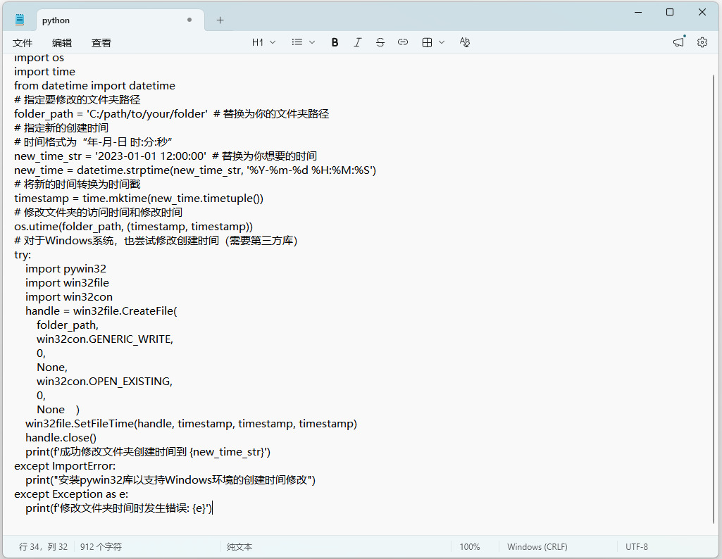This screenshot has height=559, width=722.
Task: Clear formatting with the Aa eraser icon
Action: click(465, 42)
